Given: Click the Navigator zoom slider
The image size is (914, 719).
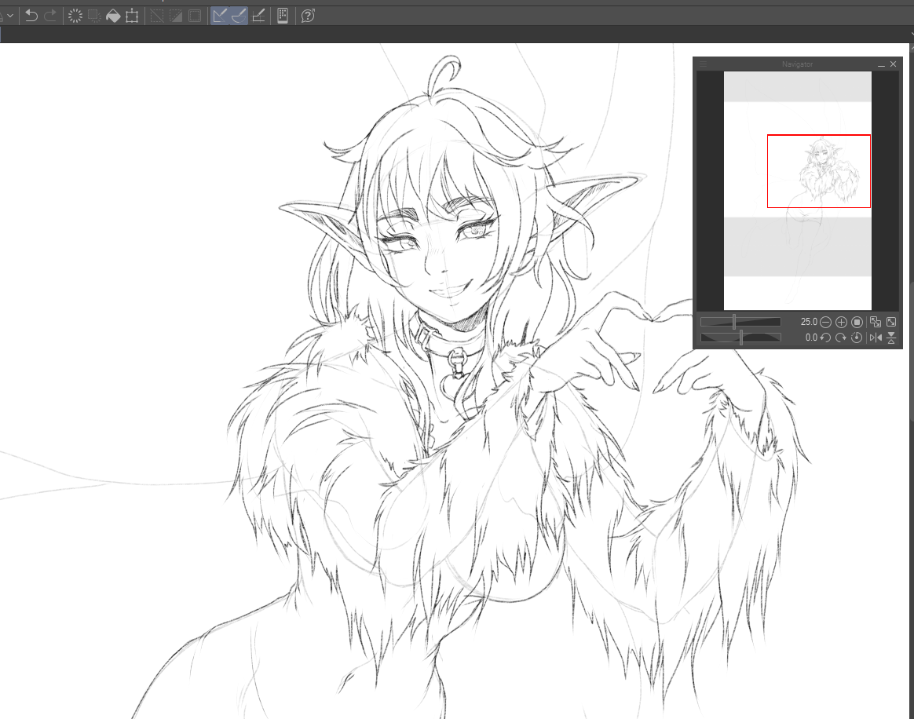Looking at the screenshot, I should click(740, 322).
